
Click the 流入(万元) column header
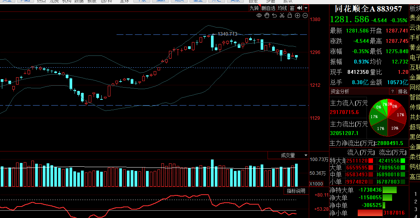pyautogui.click(x=361, y=153)
